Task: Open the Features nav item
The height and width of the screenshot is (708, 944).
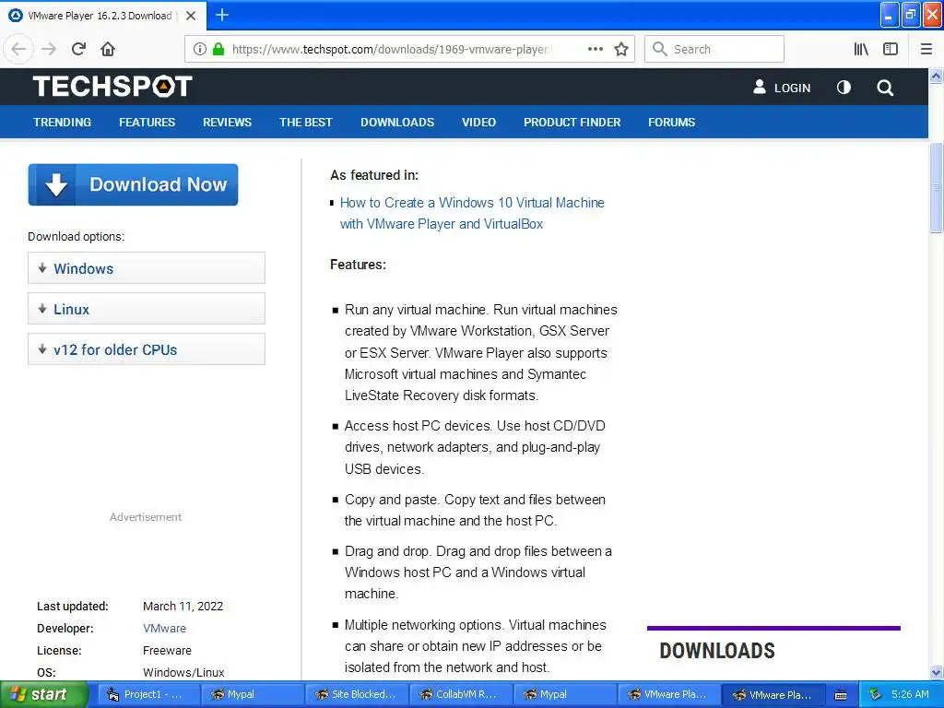Action: tap(147, 123)
